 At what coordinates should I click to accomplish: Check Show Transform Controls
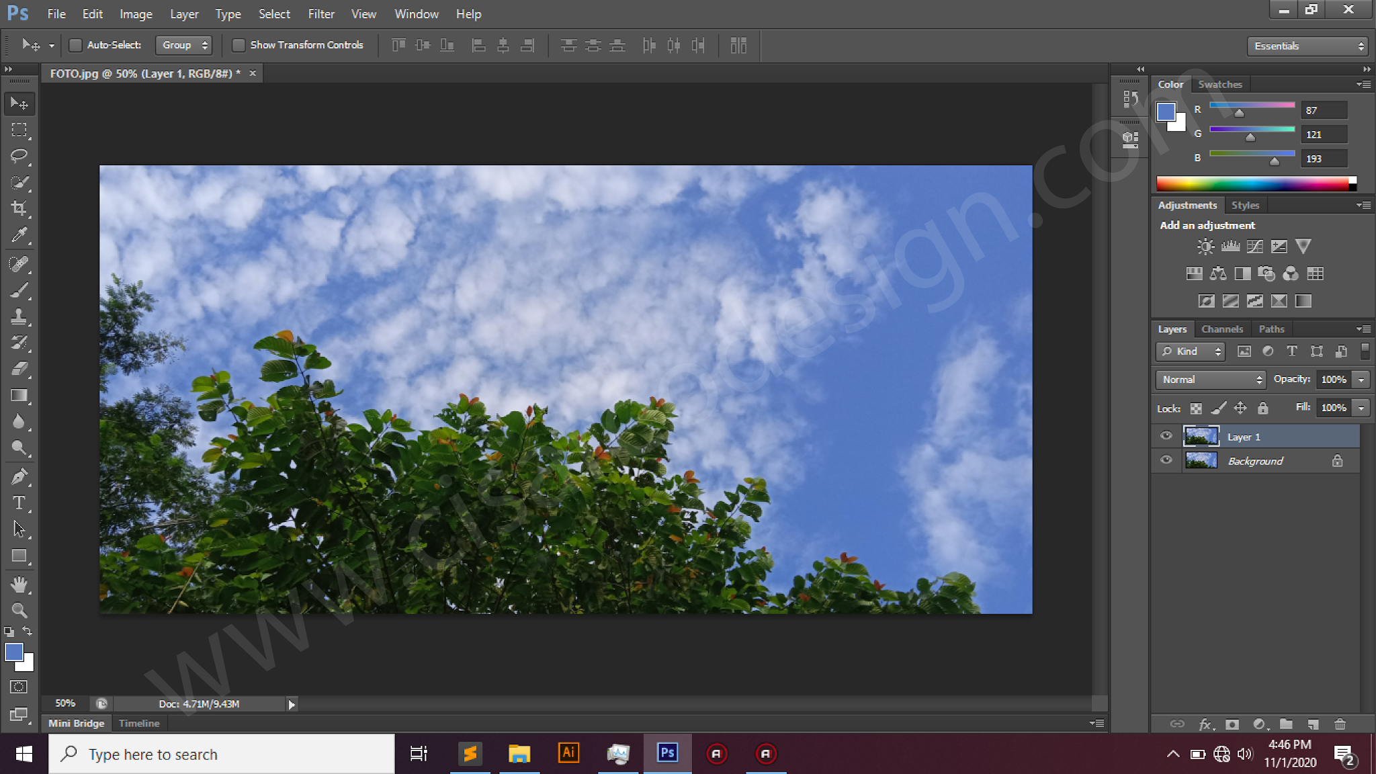[238, 45]
